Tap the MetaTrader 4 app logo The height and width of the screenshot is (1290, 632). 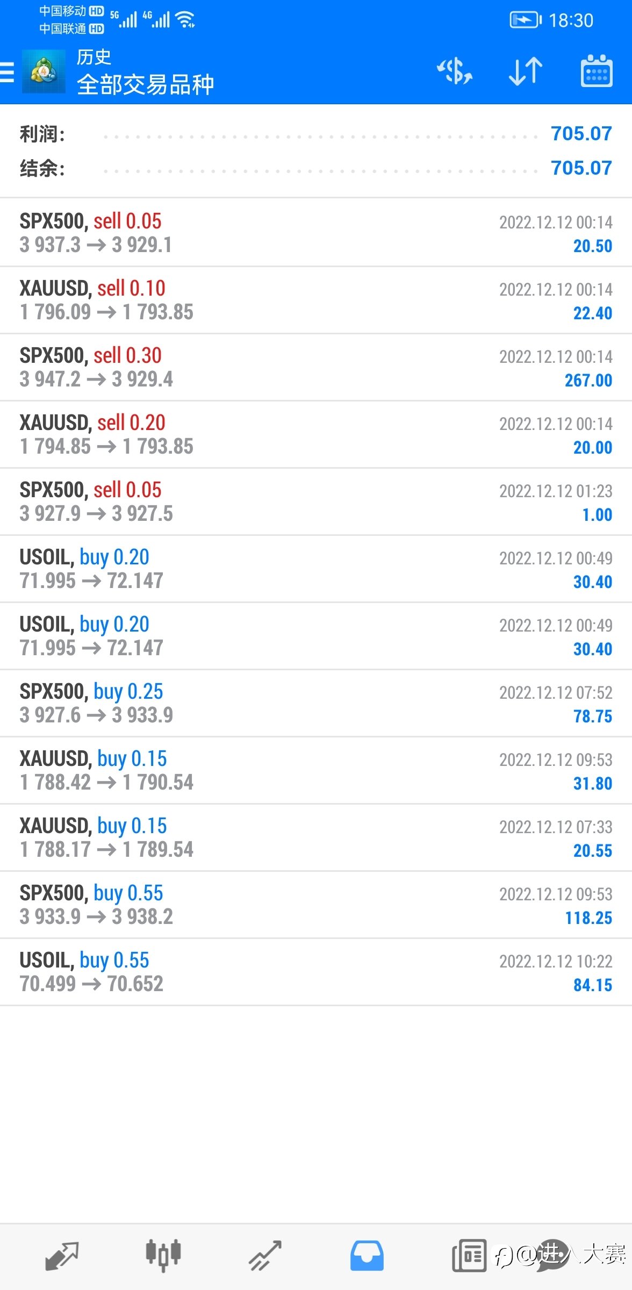[x=44, y=71]
